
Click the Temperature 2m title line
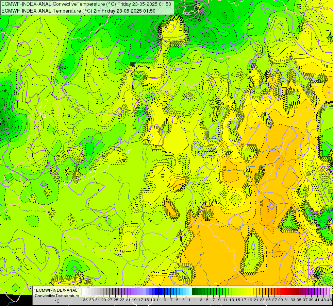78,11
